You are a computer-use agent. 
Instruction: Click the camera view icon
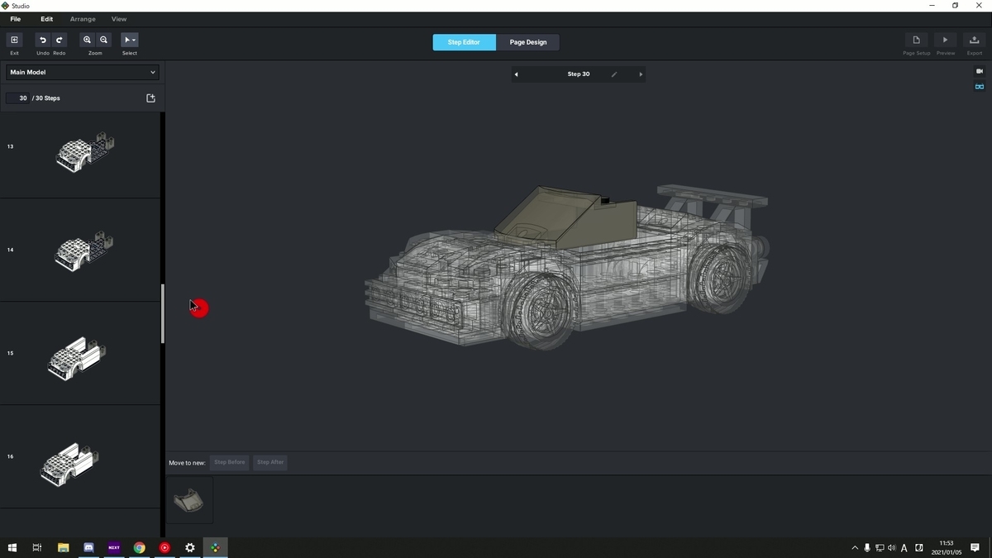980,72
